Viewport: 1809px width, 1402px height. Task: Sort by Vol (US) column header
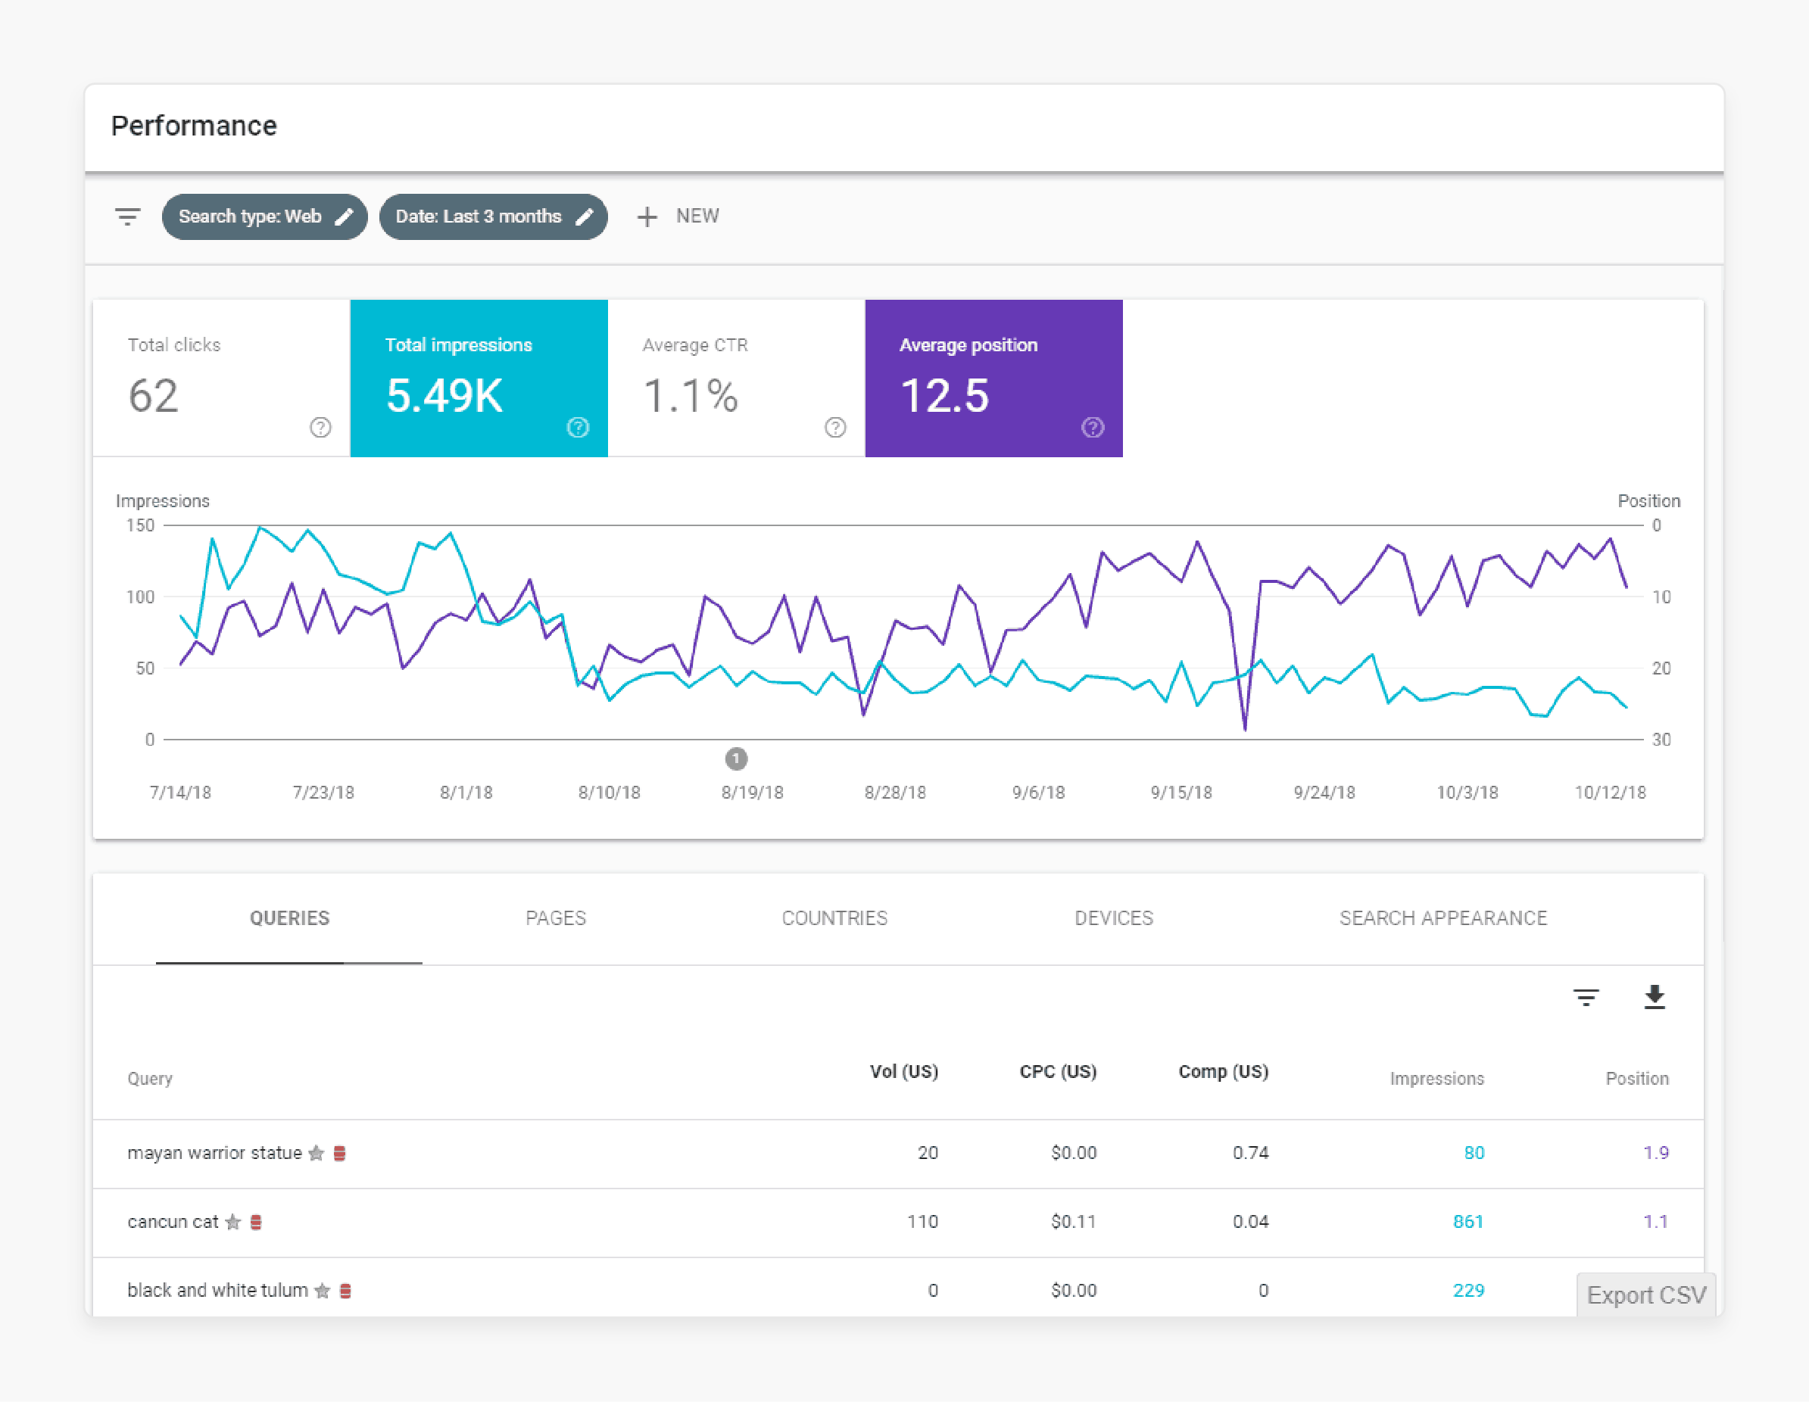coord(903,1072)
